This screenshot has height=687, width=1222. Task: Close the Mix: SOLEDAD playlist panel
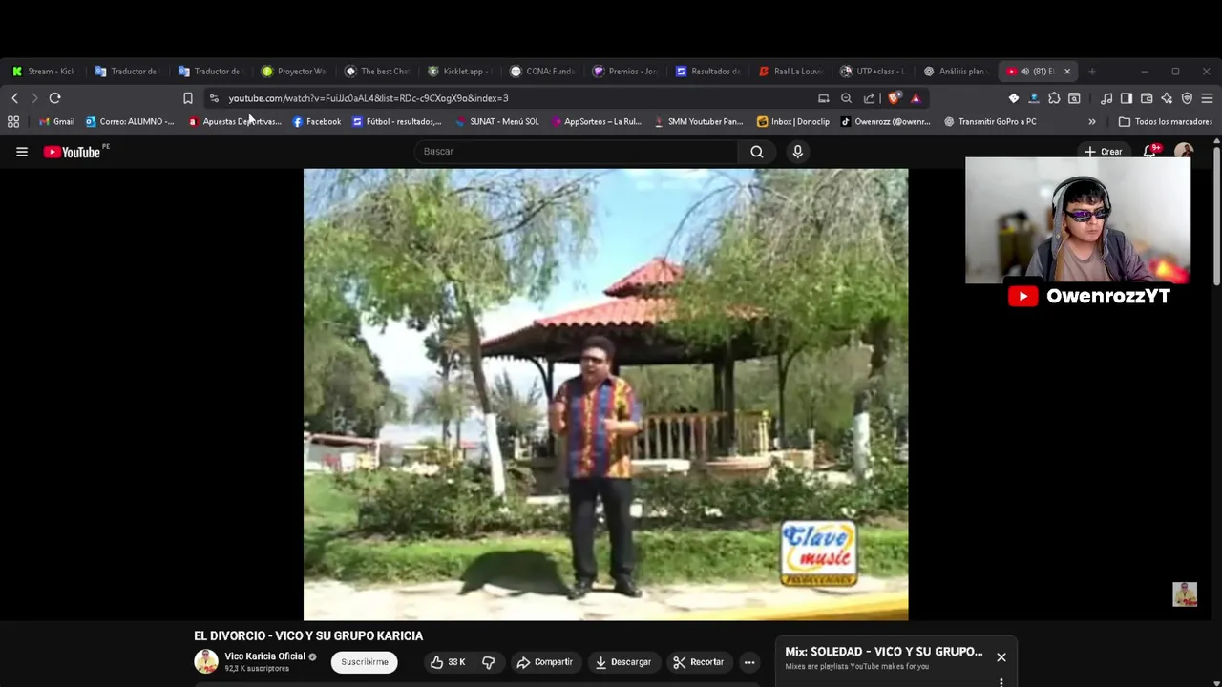click(1001, 657)
